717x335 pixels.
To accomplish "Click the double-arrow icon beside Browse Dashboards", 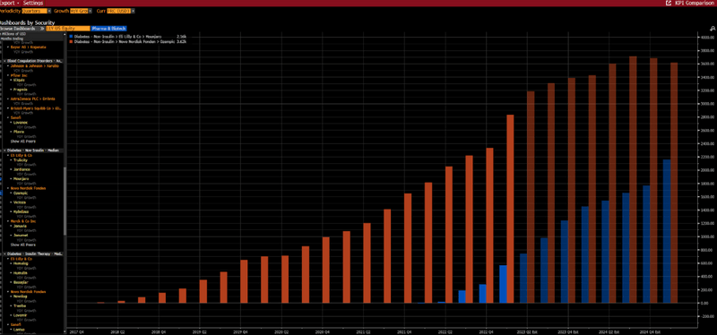I will (x=42, y=29).
